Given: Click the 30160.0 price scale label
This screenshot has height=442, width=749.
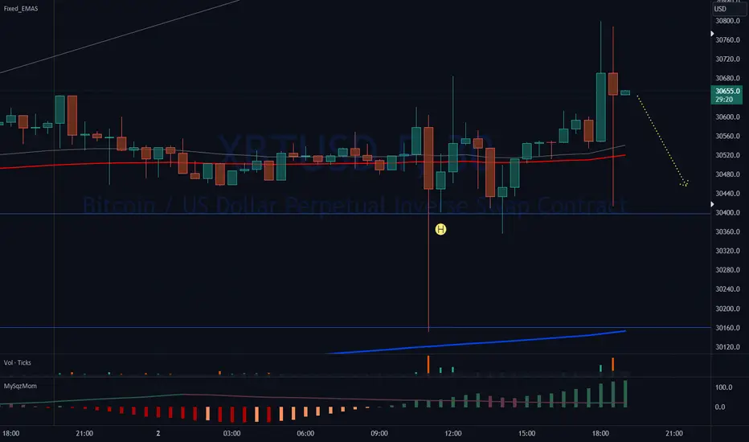Looking at the screenshot, I should click(x=727, y=328).
